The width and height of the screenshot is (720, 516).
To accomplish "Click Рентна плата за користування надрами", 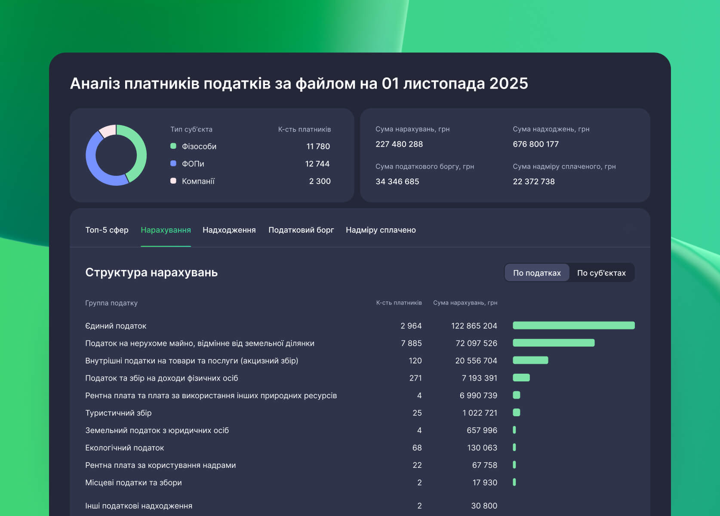I will 160,465.
